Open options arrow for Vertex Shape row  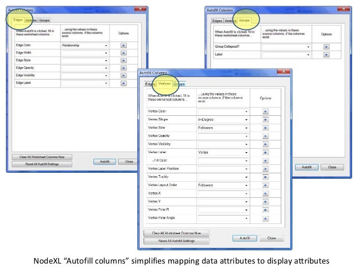[266, 120]
